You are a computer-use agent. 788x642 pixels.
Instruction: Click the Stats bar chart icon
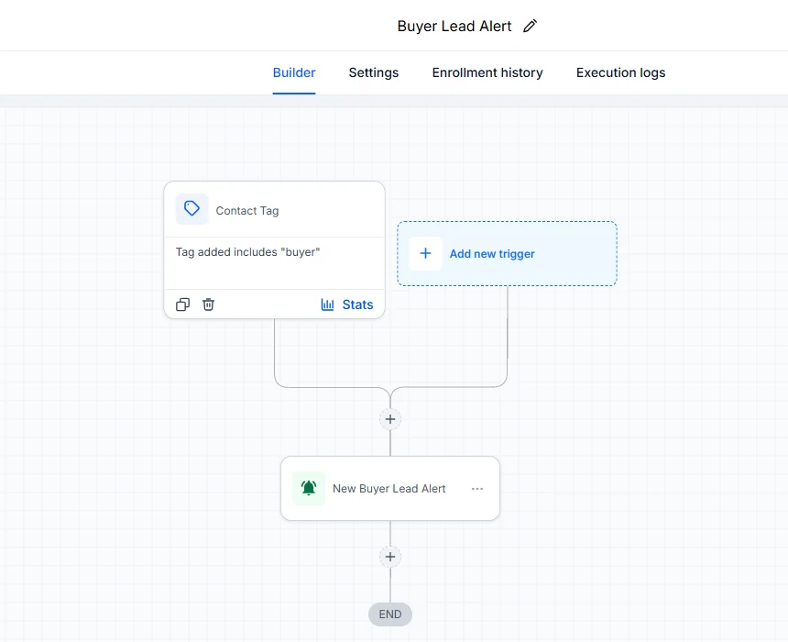click(328, 304)
